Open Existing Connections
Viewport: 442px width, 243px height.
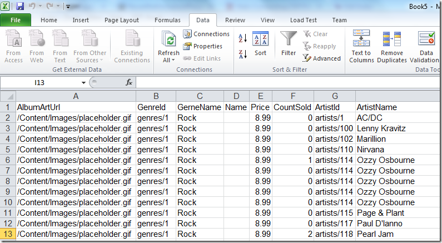click(132, 47)
